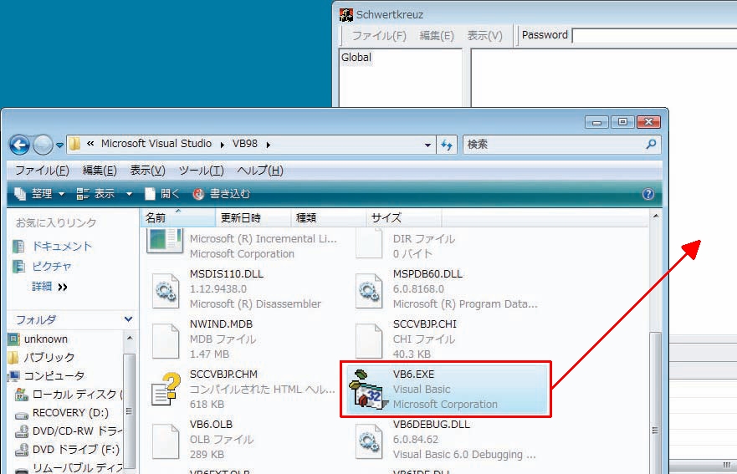
Task: Select SCCVBJP.CHI file icon
Action: pos(369,342)
